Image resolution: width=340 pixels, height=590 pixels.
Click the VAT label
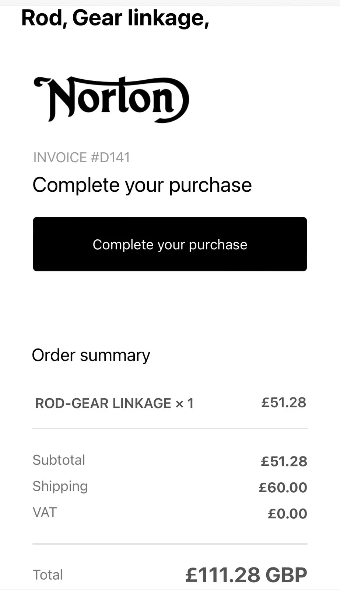(45, 512)
